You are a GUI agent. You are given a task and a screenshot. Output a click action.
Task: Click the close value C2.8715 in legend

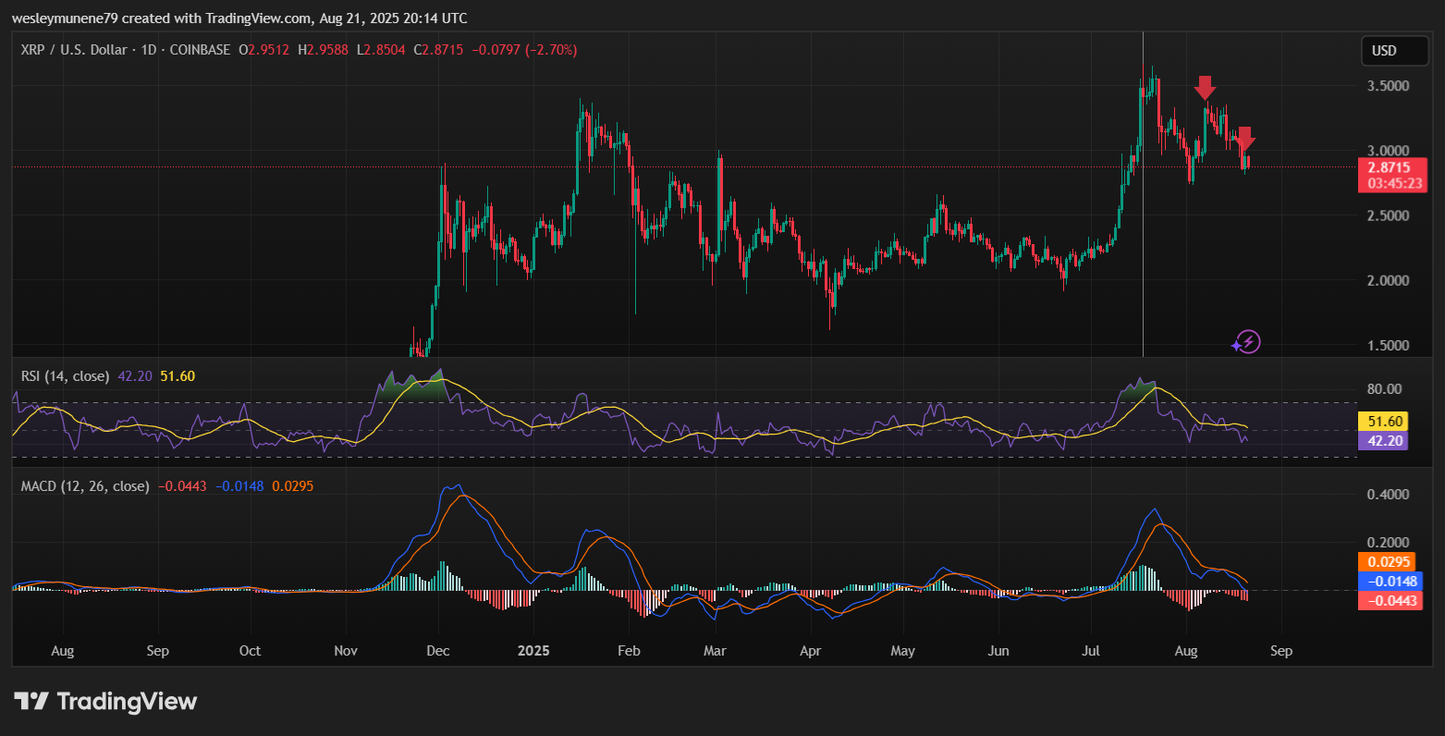tap(438, 50)
